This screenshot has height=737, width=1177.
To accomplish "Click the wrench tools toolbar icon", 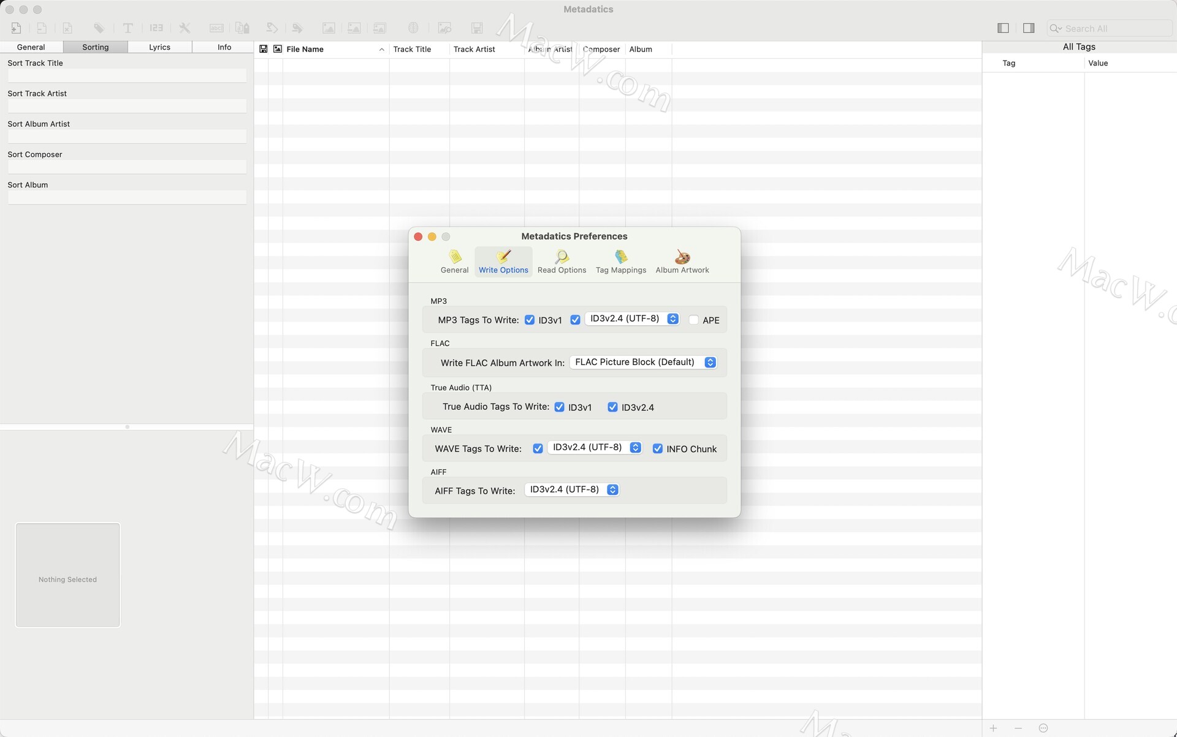I will tap(185, 28).
